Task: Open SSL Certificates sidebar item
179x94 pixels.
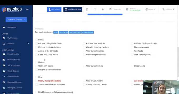Action: click(14, 65)
